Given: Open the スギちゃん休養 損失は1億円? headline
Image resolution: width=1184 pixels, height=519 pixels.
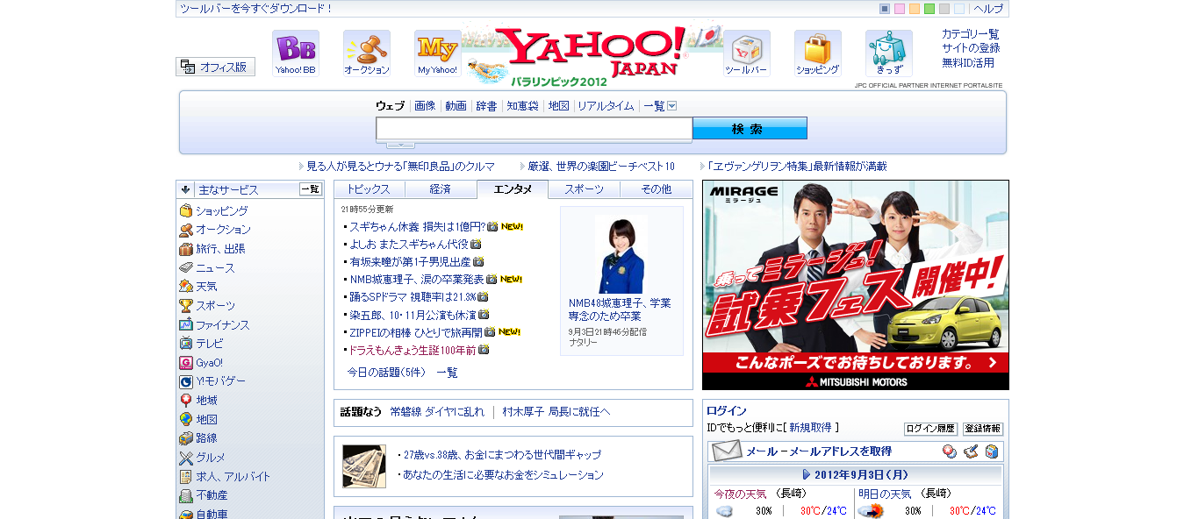Looking at the screenshot, I should [417, 226].
